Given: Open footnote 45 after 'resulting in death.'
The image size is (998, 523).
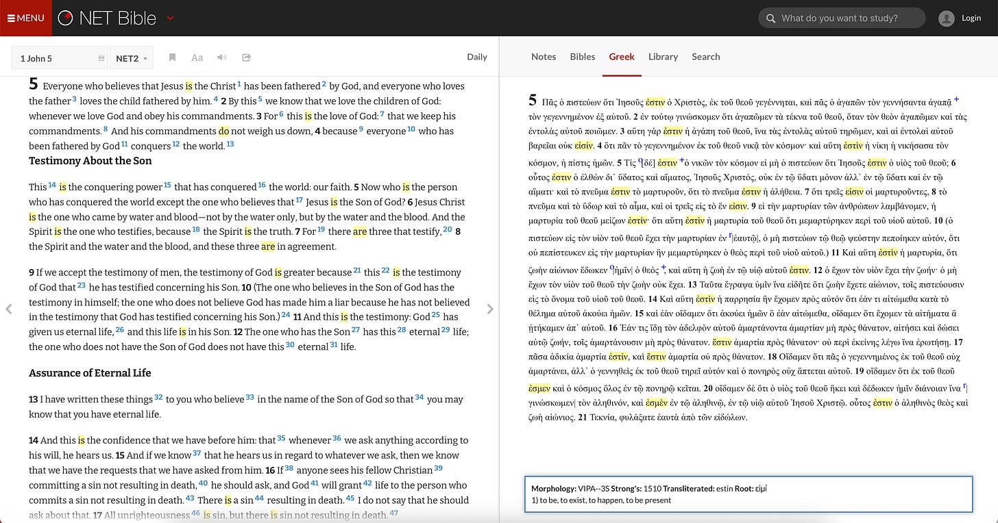Looking at the screenshot, I should pos(350,498).
